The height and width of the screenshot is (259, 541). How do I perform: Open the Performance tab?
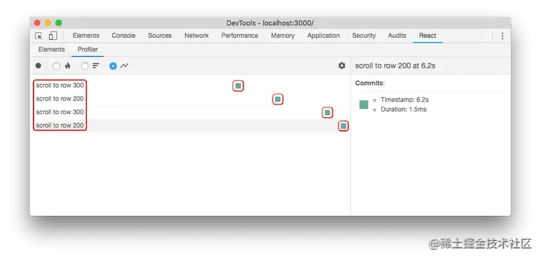coord(240,35)
